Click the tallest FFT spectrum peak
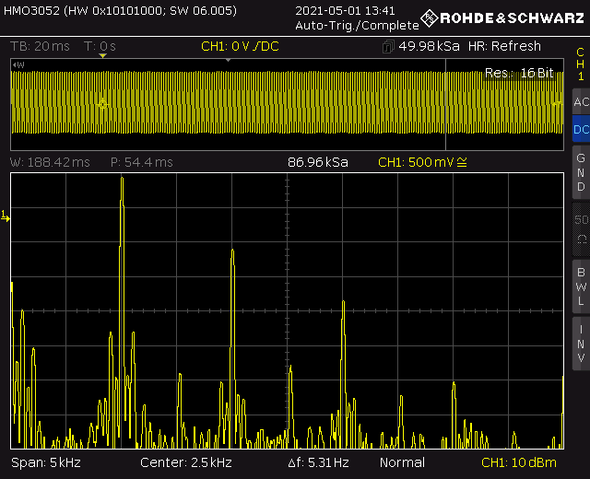 coord(122,179)
